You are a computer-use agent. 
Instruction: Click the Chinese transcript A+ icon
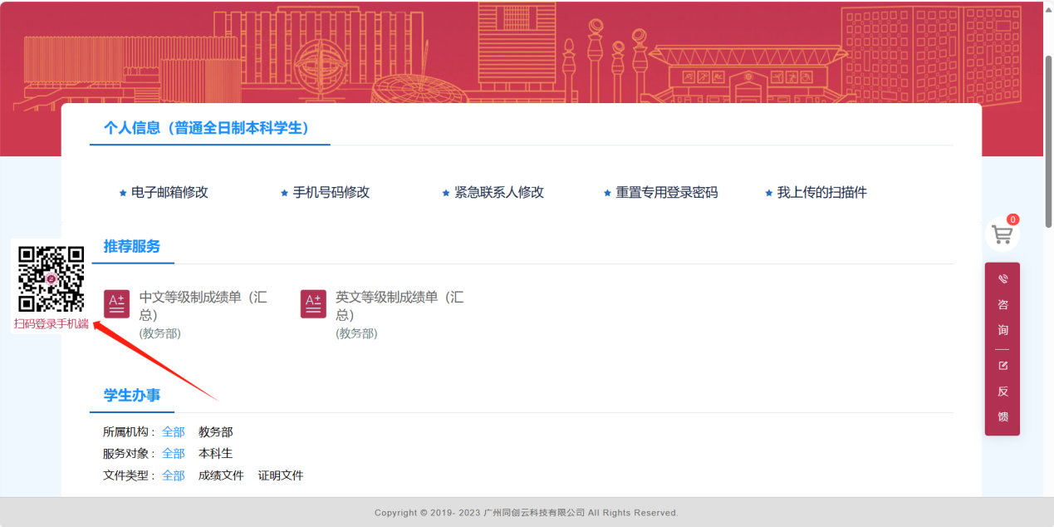(x=117, y=304)
